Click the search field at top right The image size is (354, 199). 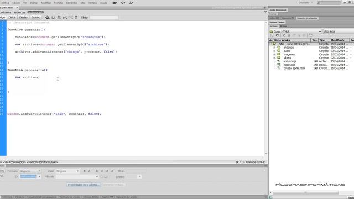[x=329, y=3]
